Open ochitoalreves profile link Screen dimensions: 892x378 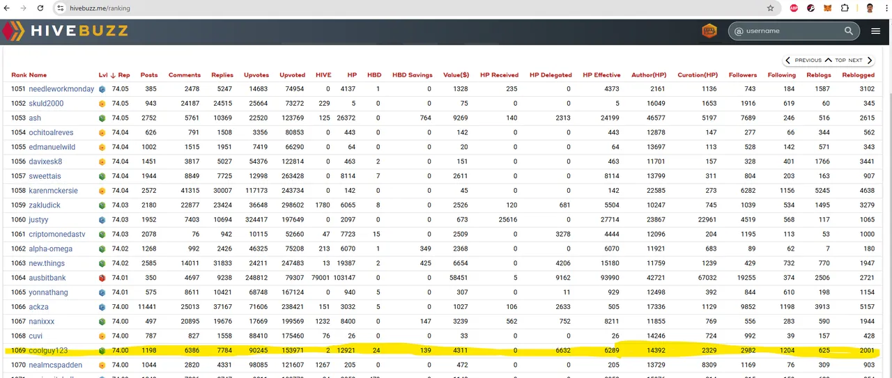[x=51, y=132]
